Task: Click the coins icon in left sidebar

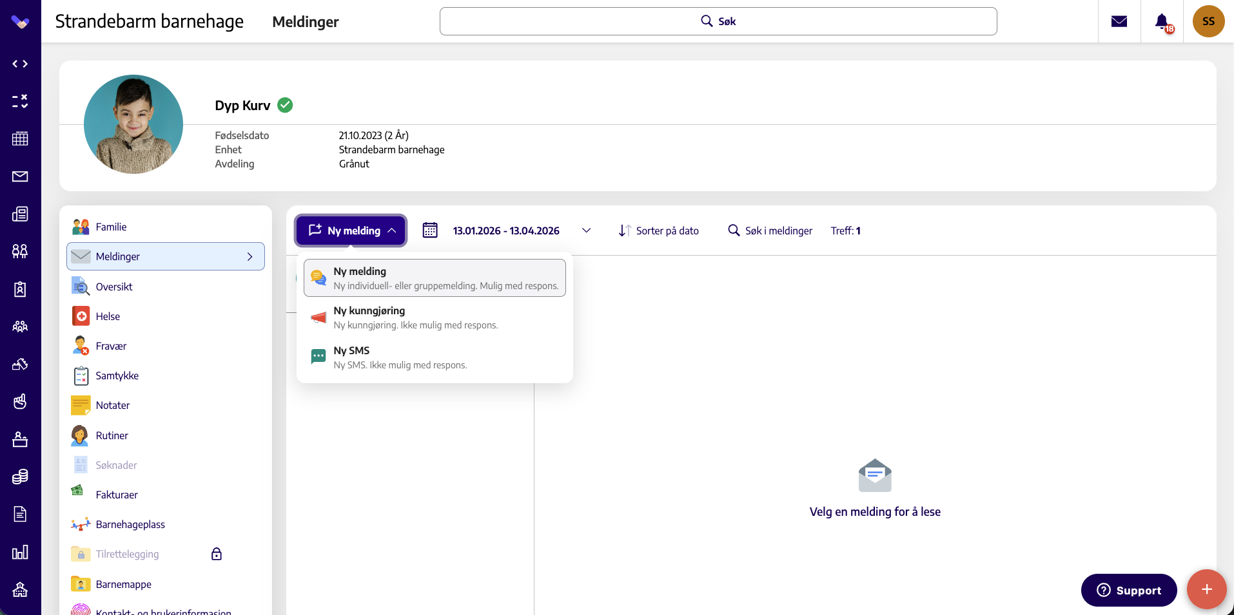Action: pyautogui.click(x=20, y=477)
